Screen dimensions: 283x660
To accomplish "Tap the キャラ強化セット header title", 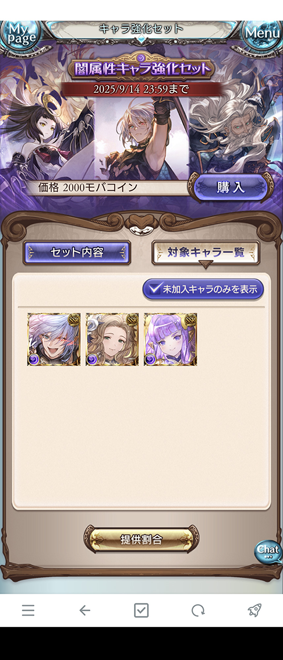I will [141, 29].
